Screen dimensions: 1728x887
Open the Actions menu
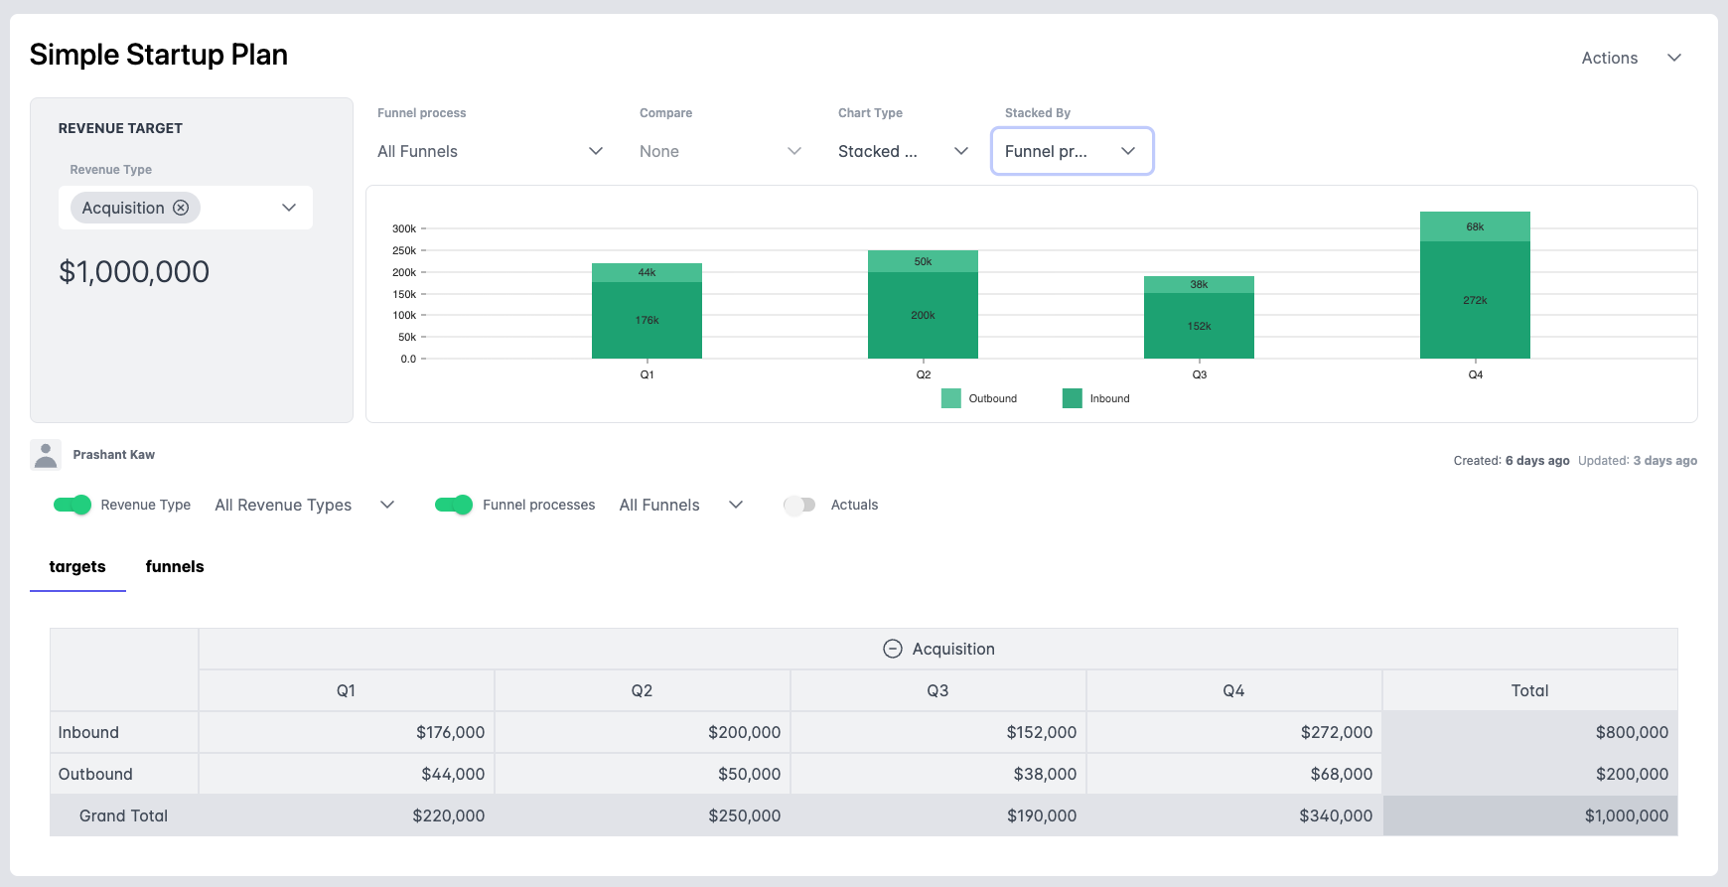click(1609, 58)
